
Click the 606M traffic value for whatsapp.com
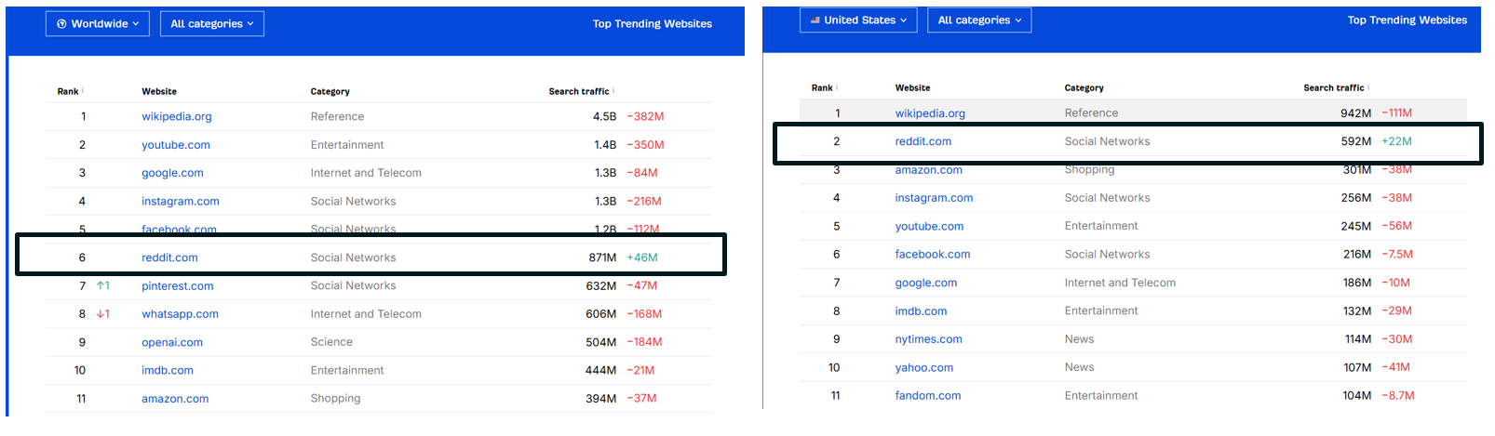click(x=601, y=314)
